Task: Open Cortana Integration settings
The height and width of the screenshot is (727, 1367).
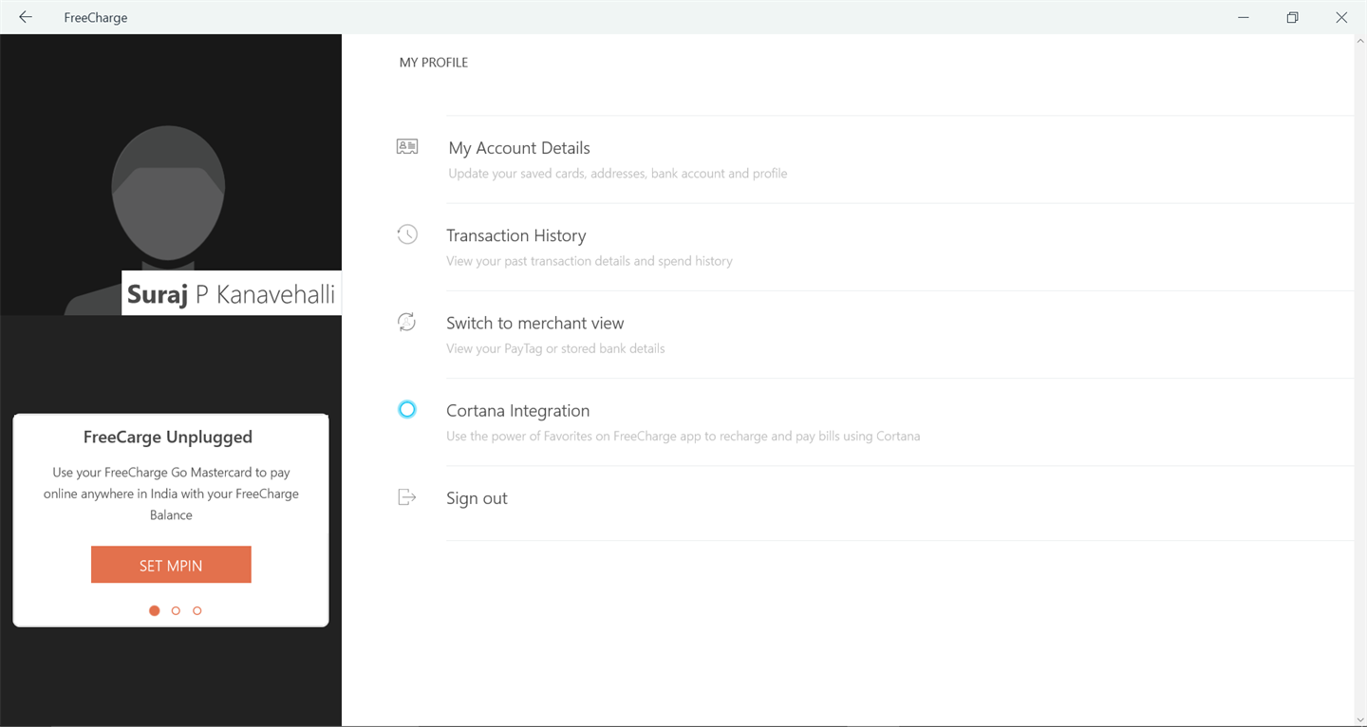Action: [518, 411]
